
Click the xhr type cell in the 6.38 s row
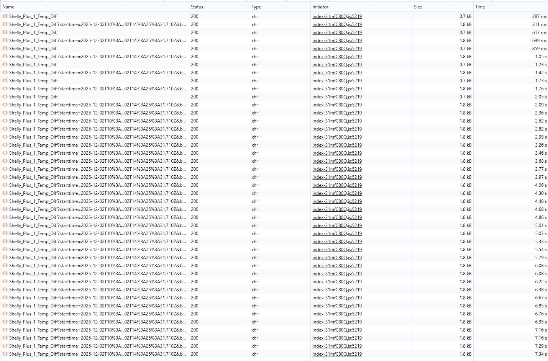tap(255, 290)
